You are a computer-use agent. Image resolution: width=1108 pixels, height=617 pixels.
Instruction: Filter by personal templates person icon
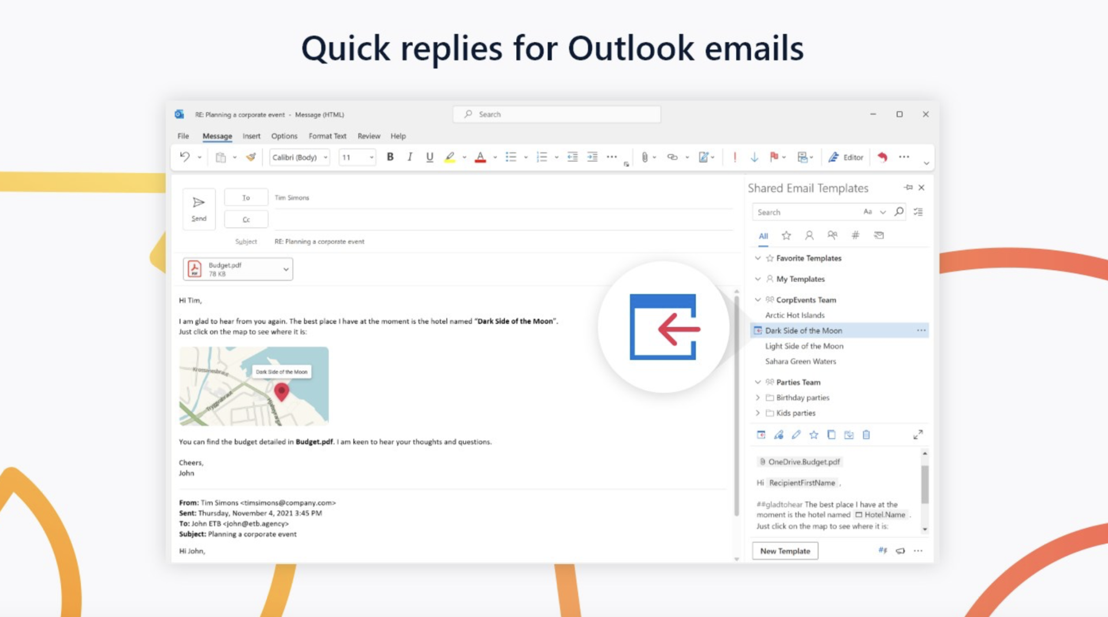pos(809,235)
